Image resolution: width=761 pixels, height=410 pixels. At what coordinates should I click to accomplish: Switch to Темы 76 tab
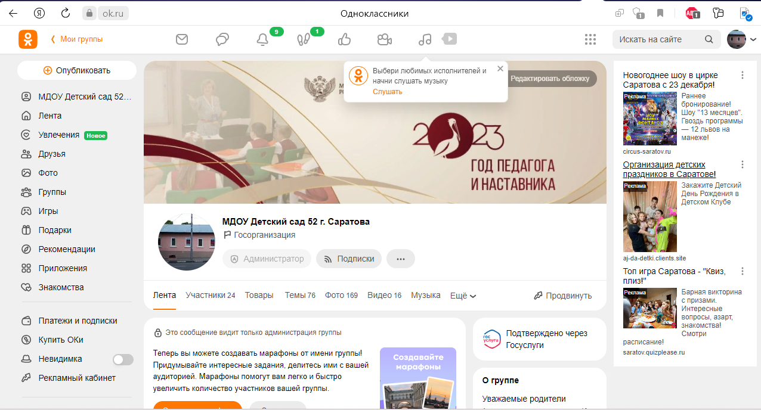[x=300, y=295]
